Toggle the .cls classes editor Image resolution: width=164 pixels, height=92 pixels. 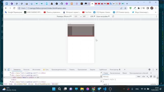143,77
